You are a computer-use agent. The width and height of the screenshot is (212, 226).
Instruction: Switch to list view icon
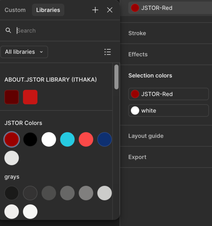point(108,52)
